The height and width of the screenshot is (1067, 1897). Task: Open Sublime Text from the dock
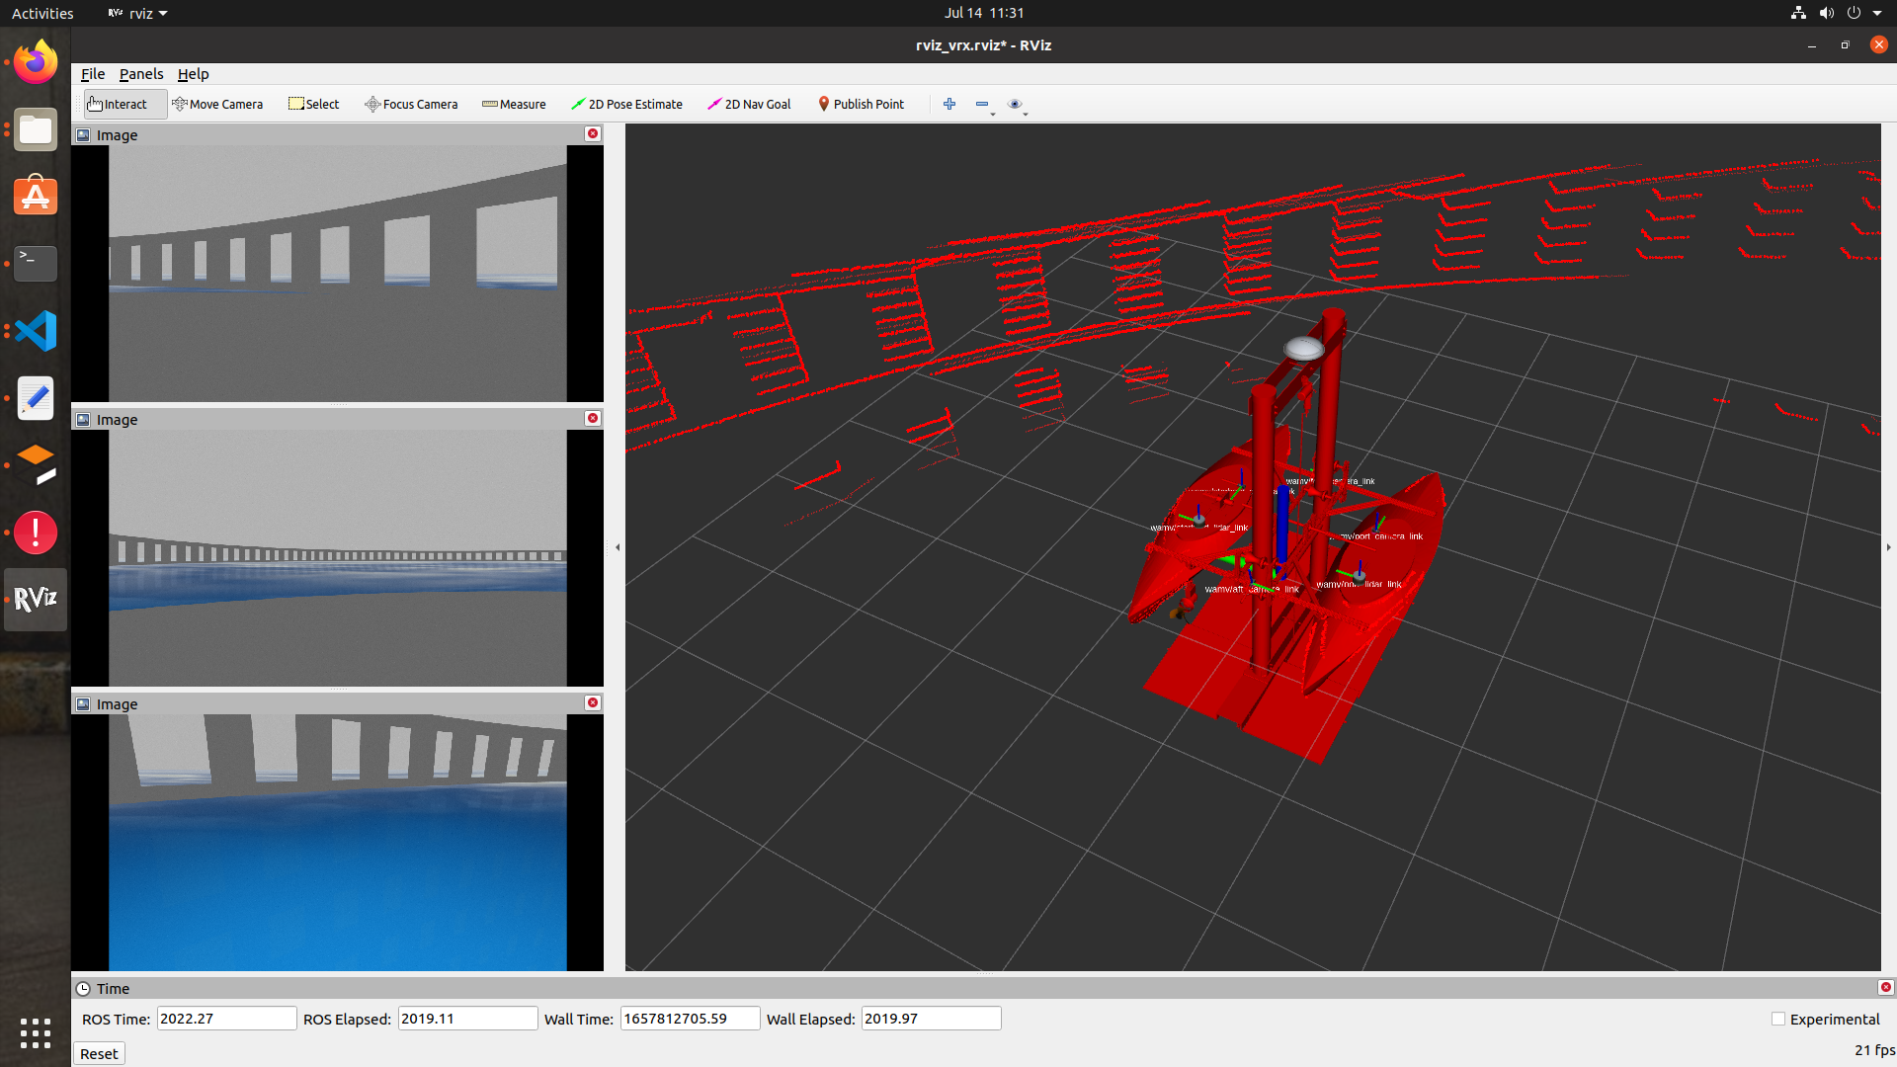36,465
